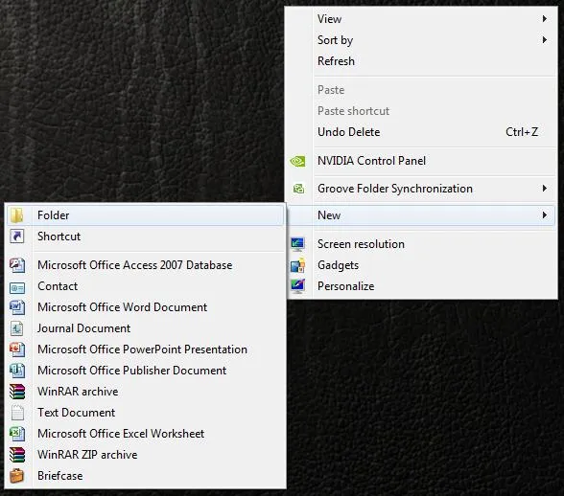Expand the New submenu arrow

click(545, 215)
